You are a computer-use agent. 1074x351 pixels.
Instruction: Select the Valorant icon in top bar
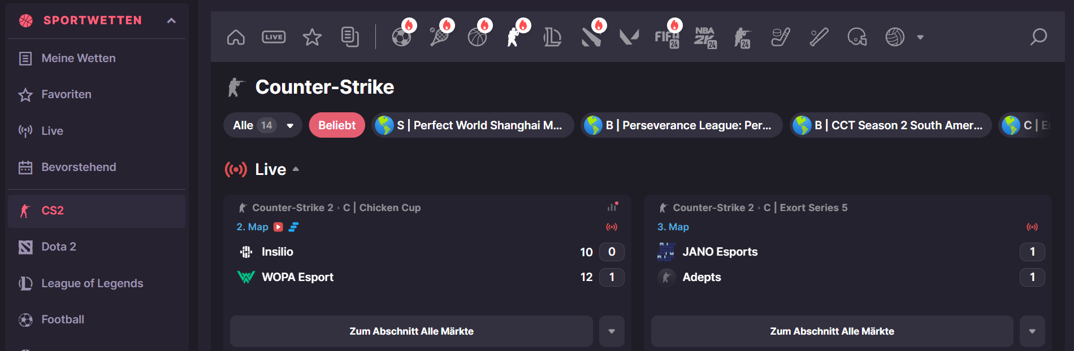tap(629, 37)
